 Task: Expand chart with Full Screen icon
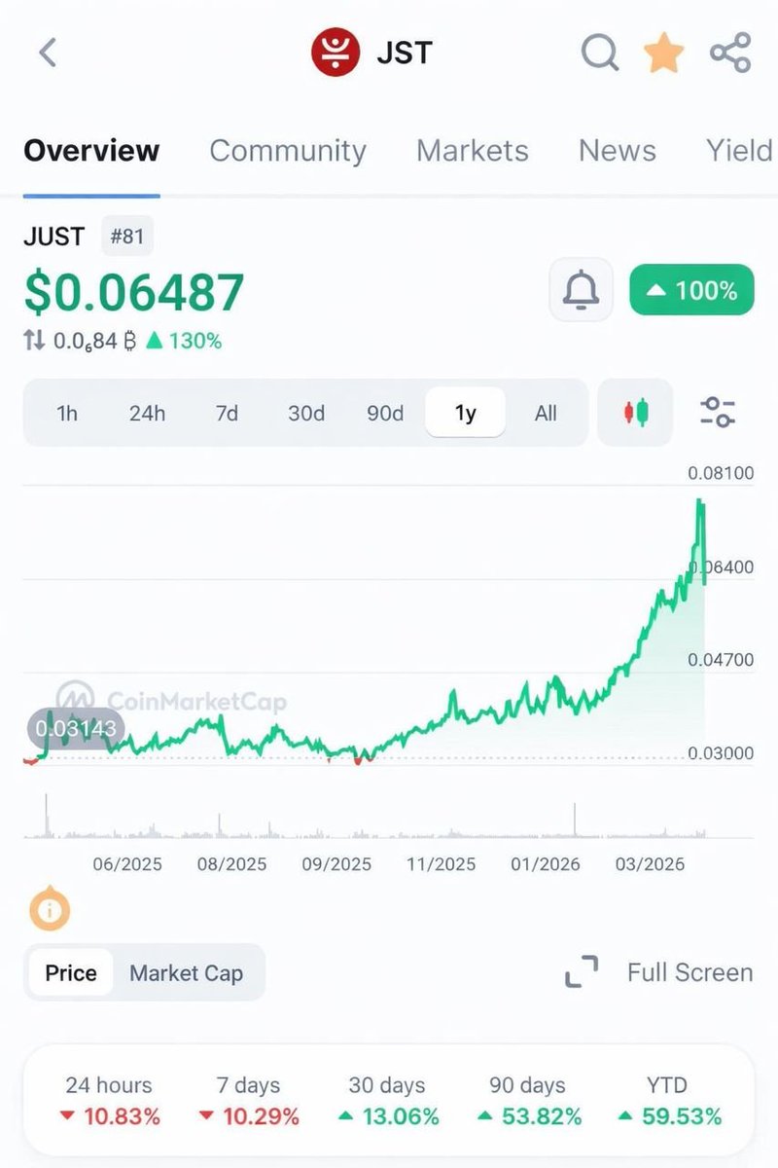point(582,972)
